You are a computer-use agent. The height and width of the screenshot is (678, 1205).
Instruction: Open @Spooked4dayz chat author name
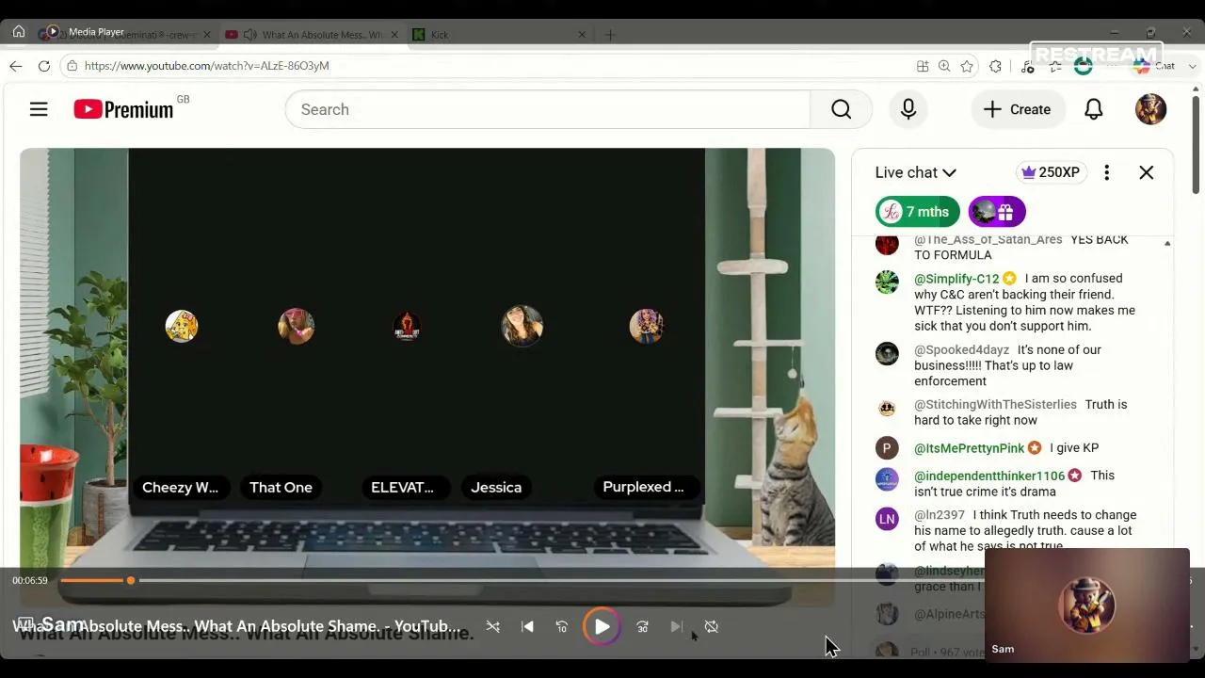(x=961, y=350)
